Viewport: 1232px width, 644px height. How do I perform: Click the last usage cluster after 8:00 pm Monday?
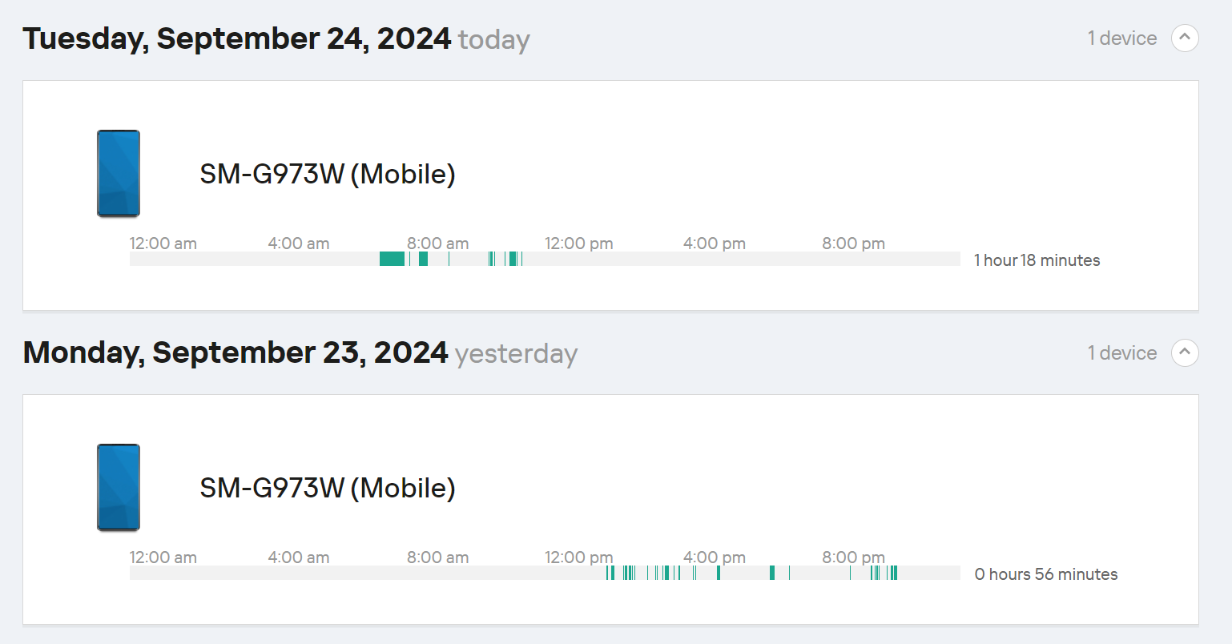[x=894, y=573]
